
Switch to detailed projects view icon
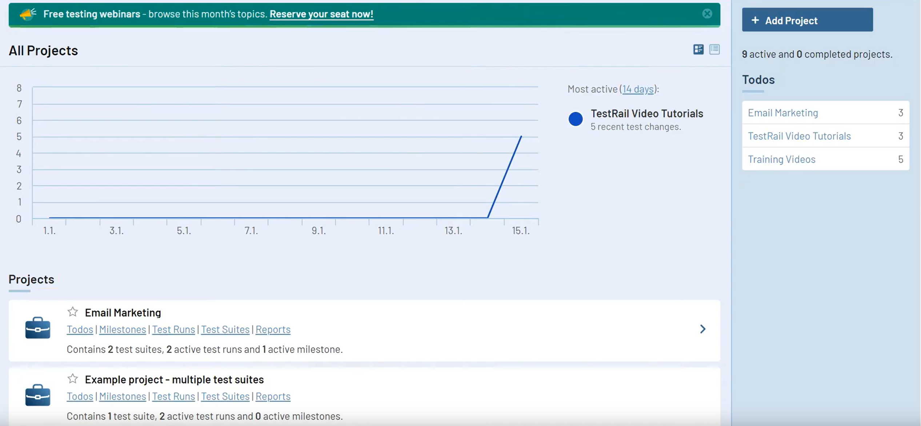coord(698,49)
